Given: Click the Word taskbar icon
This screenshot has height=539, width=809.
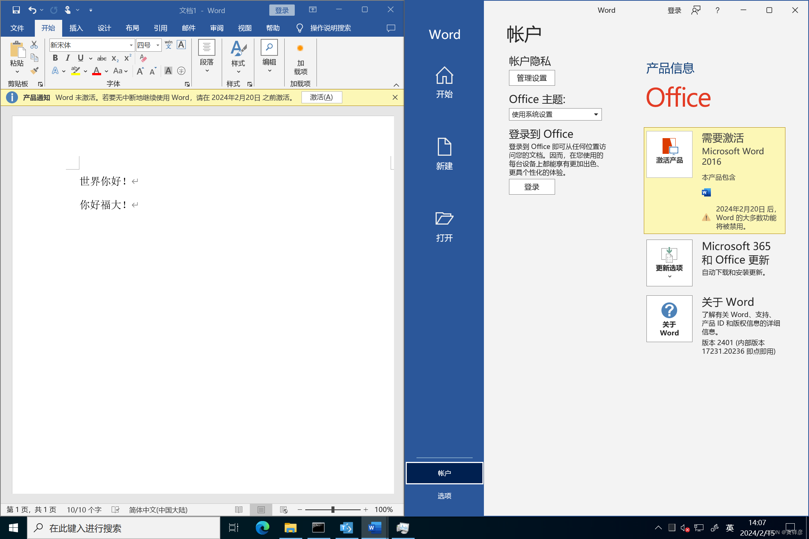Looking at the screenshot, I should coord(374,528).
